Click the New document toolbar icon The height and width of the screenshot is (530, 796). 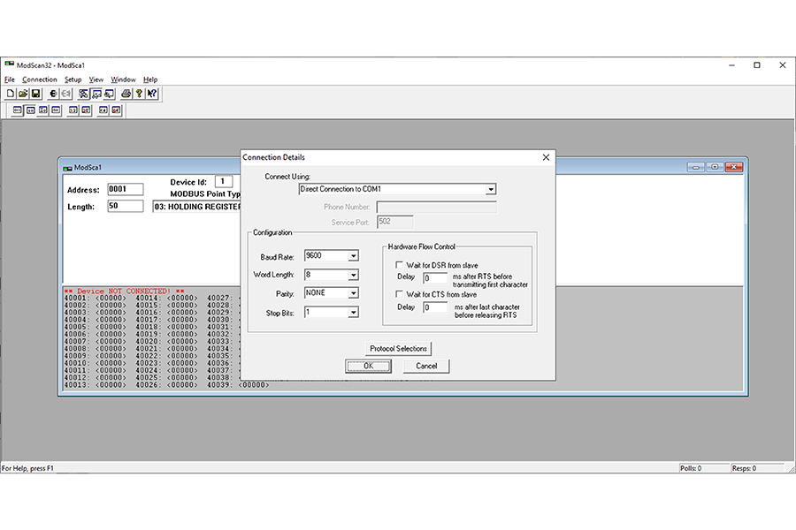coord(10,94)
